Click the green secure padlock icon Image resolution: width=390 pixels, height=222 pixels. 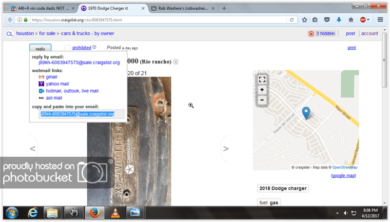pyautogui.click(x=26, y=20)
